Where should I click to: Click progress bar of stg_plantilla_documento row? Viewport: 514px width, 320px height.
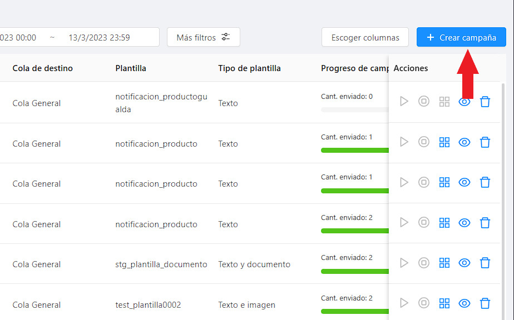(354, 271)
